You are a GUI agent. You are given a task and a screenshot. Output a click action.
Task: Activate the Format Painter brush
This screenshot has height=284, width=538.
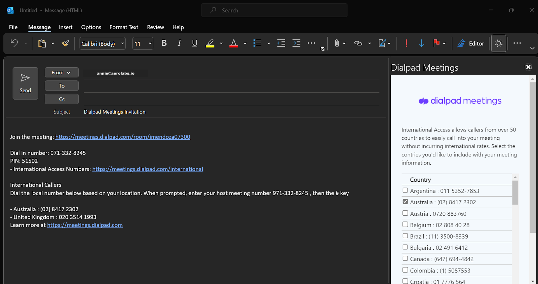[x=66, y=43]
